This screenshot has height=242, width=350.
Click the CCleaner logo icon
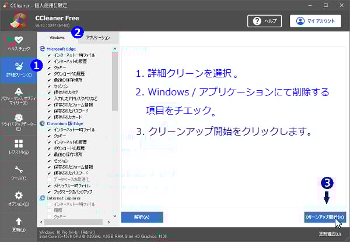[x=19, y=21]
